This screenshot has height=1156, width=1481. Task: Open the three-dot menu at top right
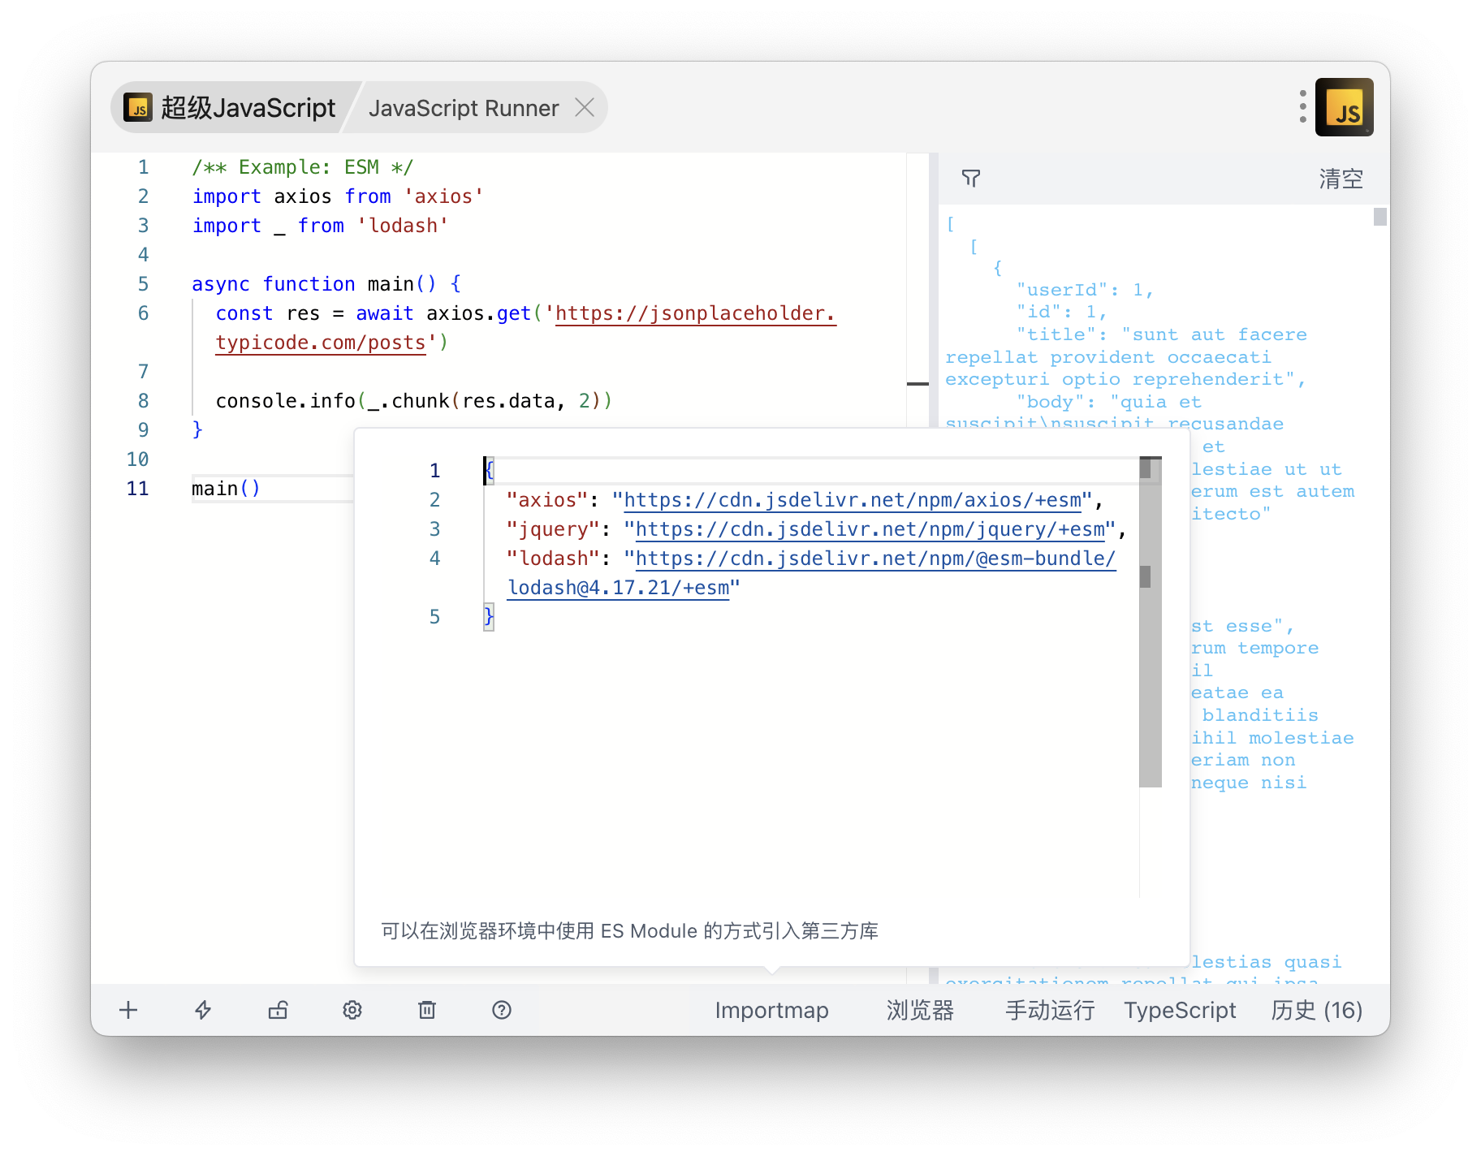point(1302,107)
